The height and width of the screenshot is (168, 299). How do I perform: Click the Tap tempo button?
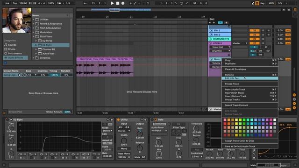click(x=15, y=3)
